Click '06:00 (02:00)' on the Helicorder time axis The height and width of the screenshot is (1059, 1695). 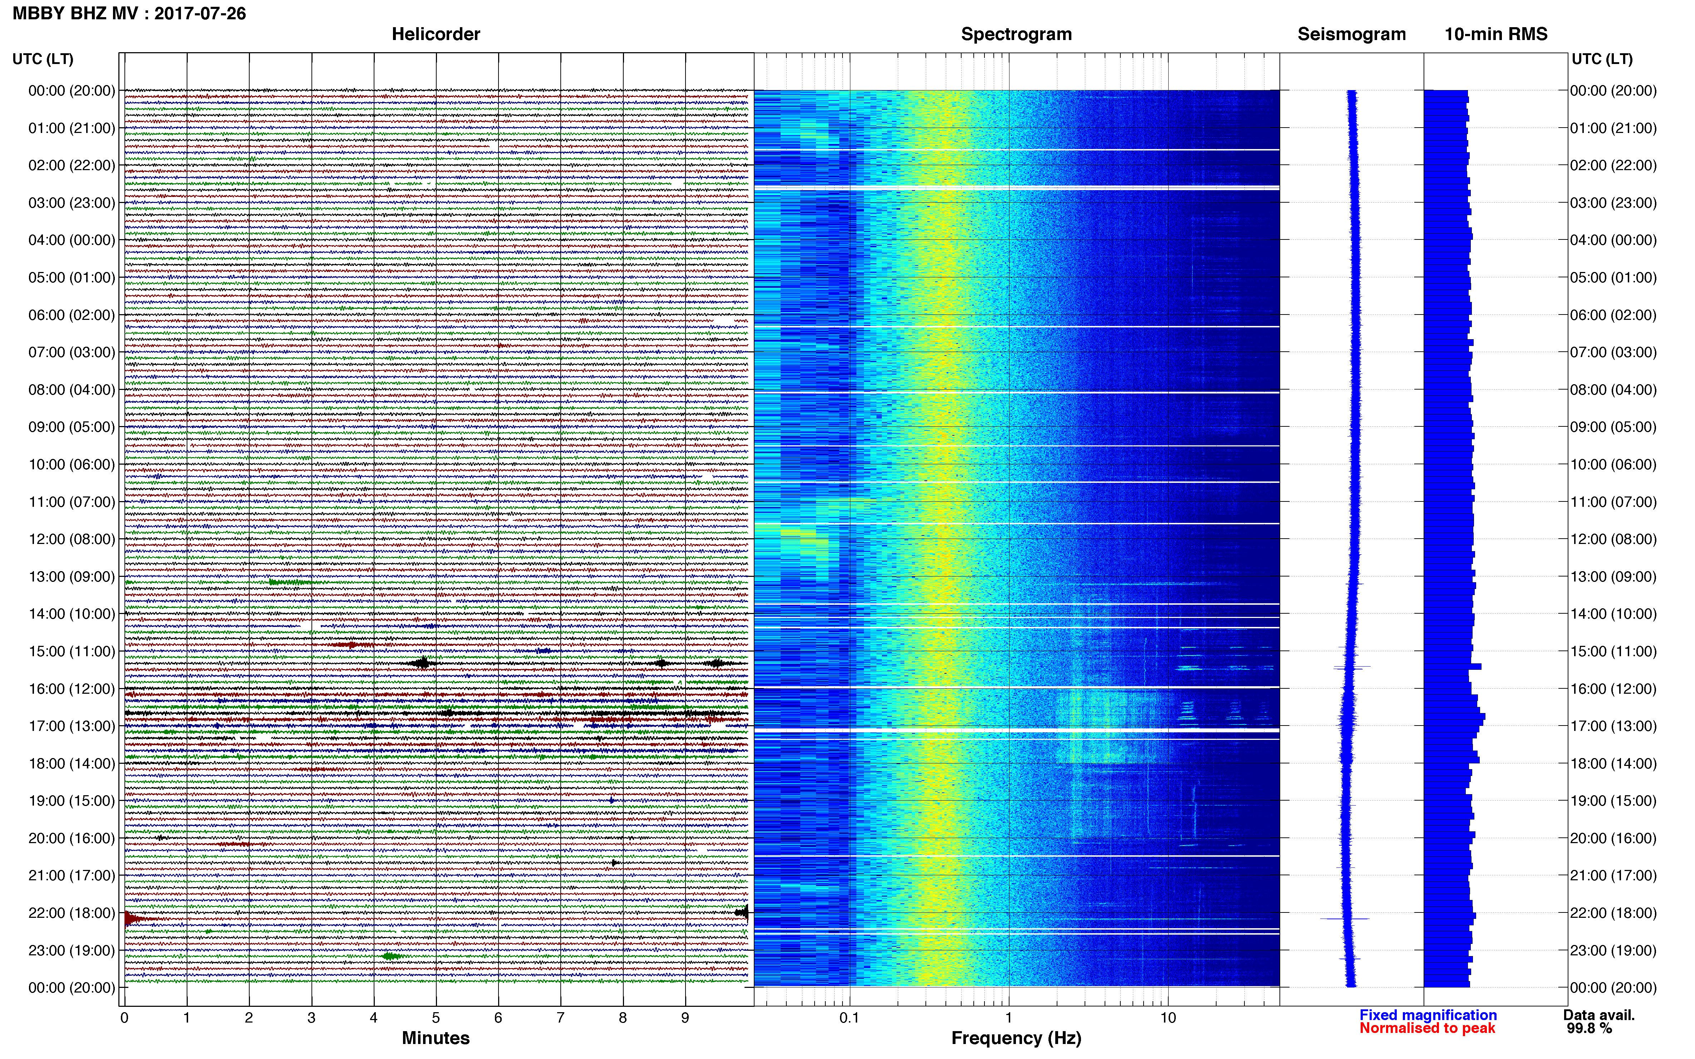click(72, 315)
